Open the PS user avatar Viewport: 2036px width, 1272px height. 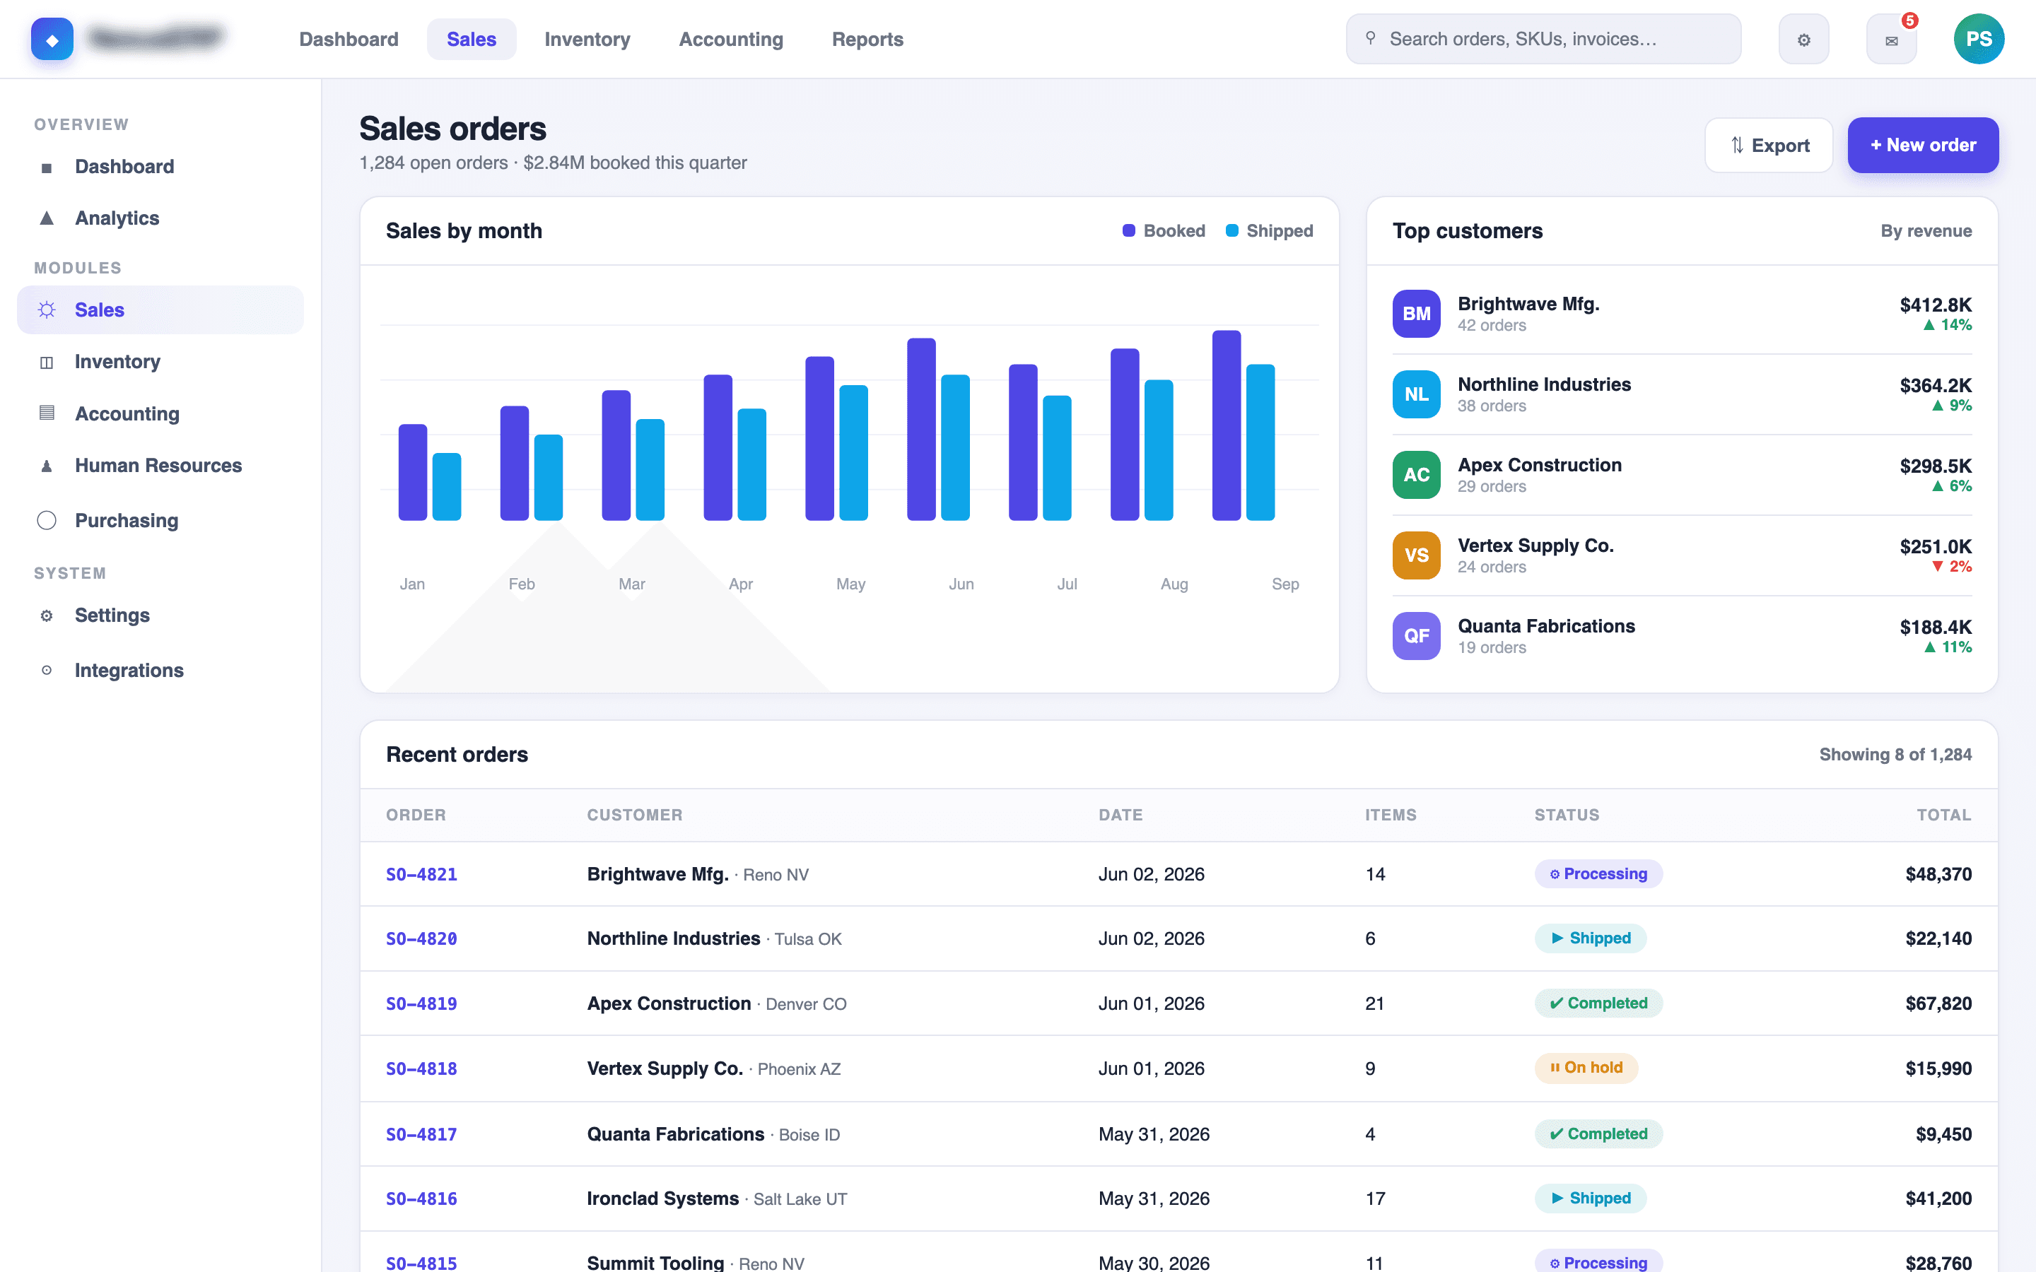pyautogui.click(x=1979, y=39)
